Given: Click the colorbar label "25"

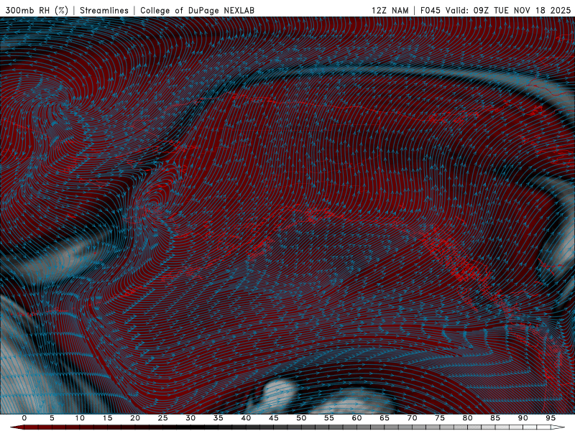Looking at the screenshot, I should click(163, 418).
